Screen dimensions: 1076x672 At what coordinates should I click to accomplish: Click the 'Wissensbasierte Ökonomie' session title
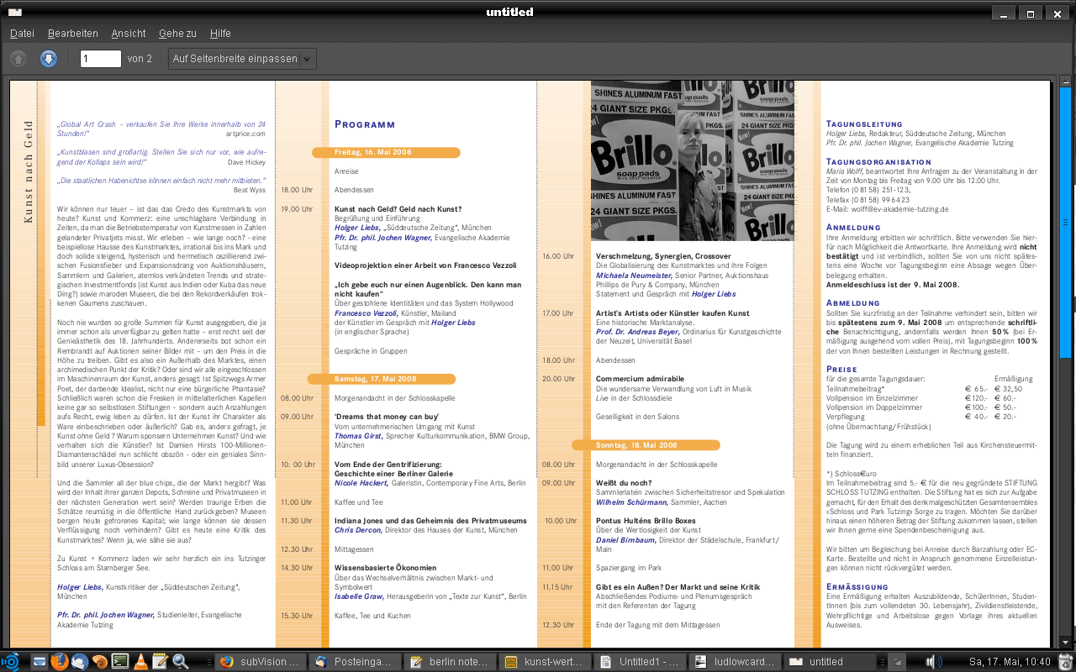tap(385, 568)
